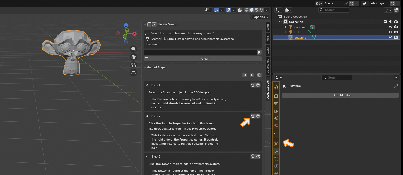Open the Particle properties tab

click(x=276, y=159)
